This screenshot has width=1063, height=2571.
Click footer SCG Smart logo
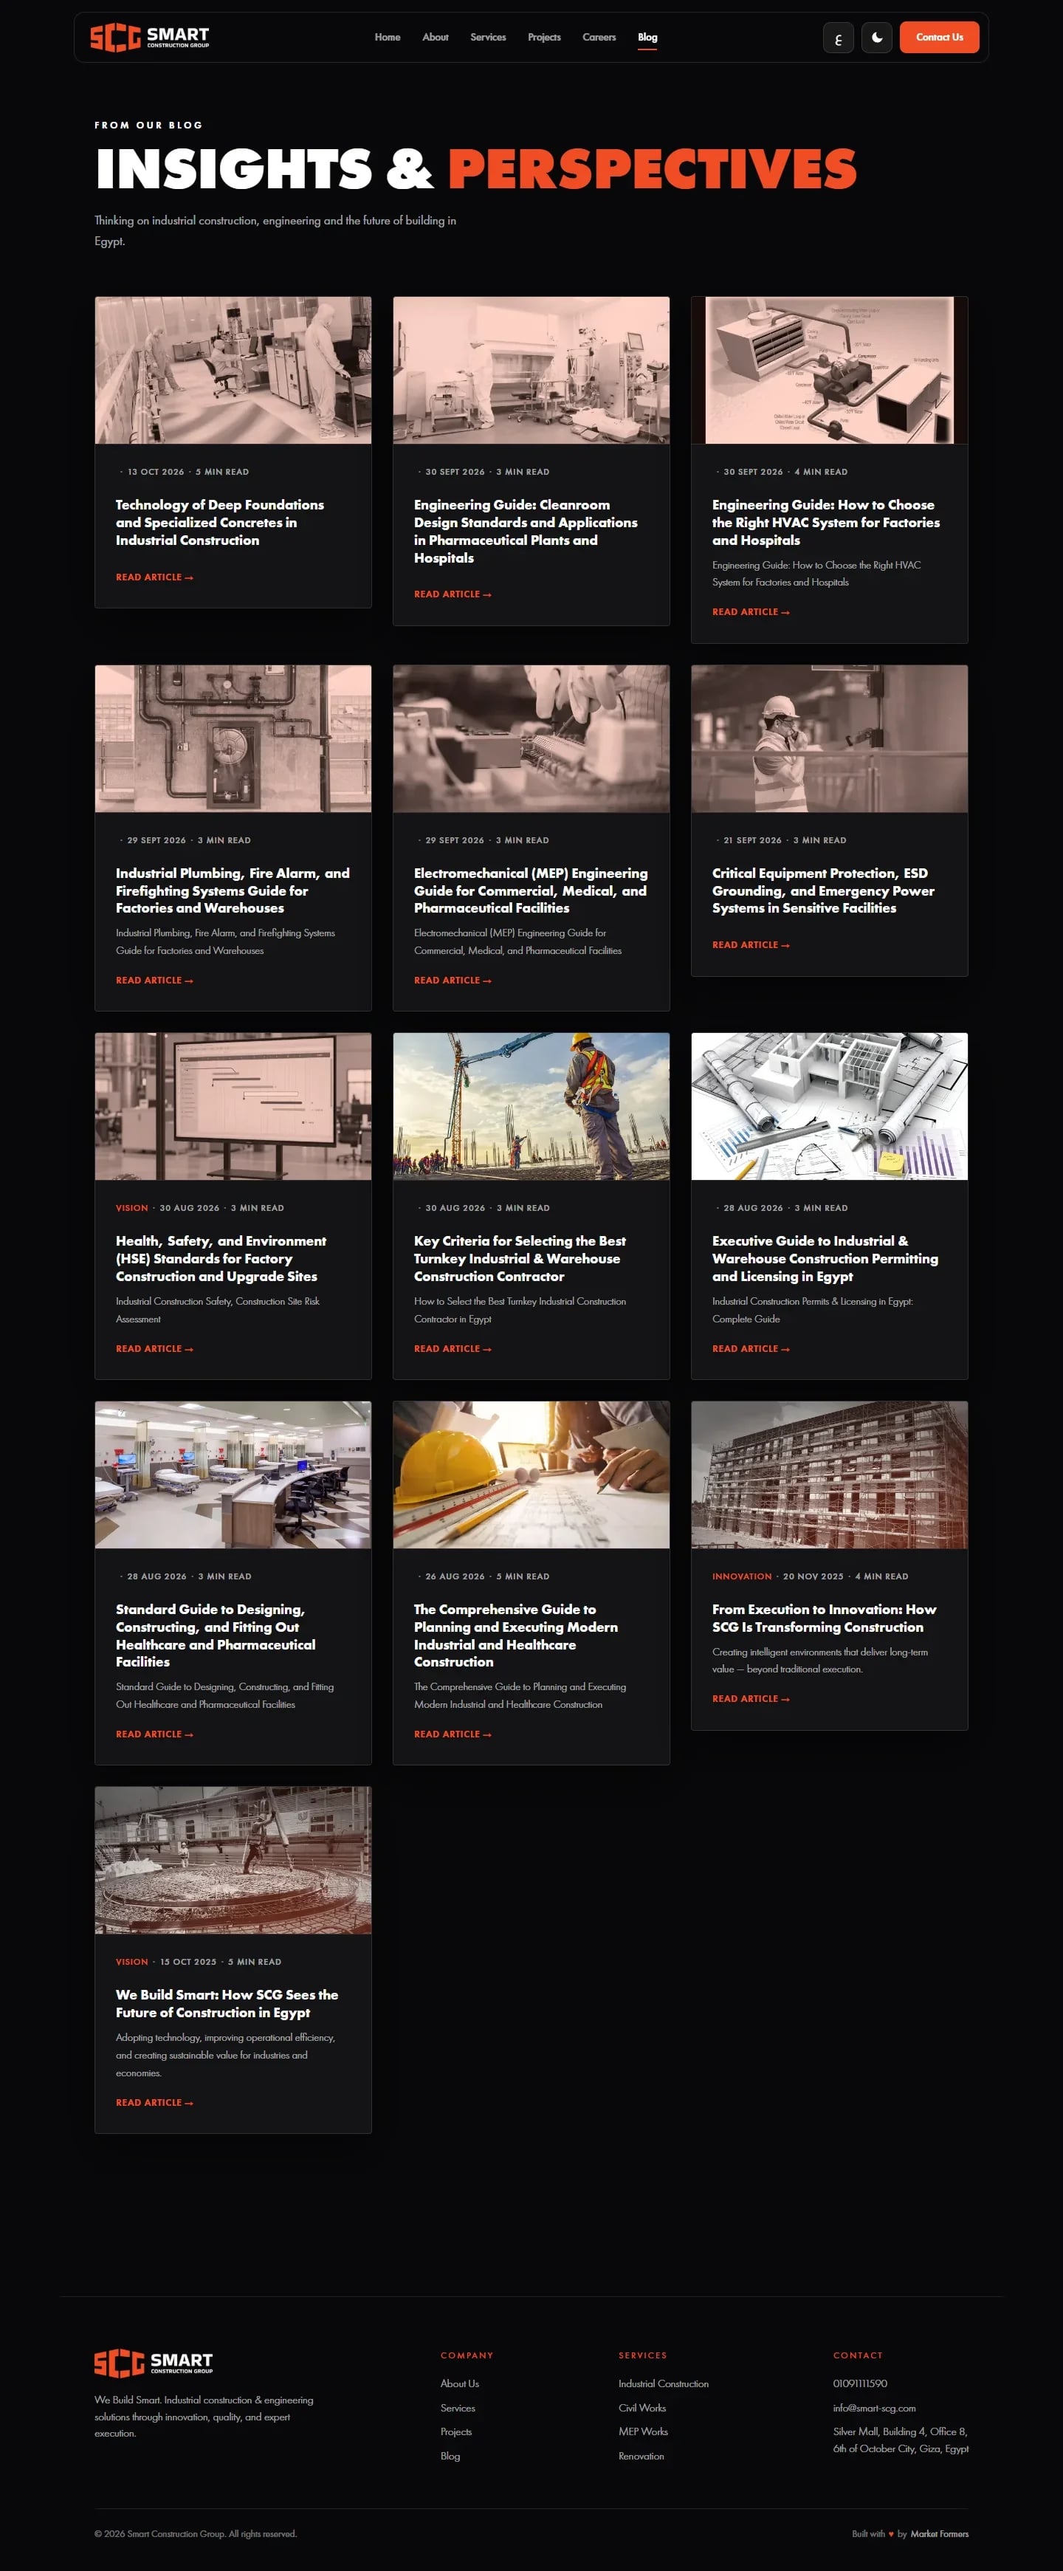(154, 2364)
